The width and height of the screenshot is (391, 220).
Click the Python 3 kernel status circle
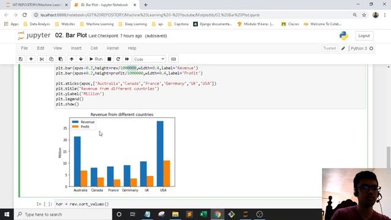coord(371,48)
